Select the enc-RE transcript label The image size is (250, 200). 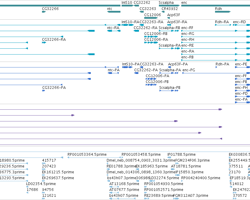(187, 45)
